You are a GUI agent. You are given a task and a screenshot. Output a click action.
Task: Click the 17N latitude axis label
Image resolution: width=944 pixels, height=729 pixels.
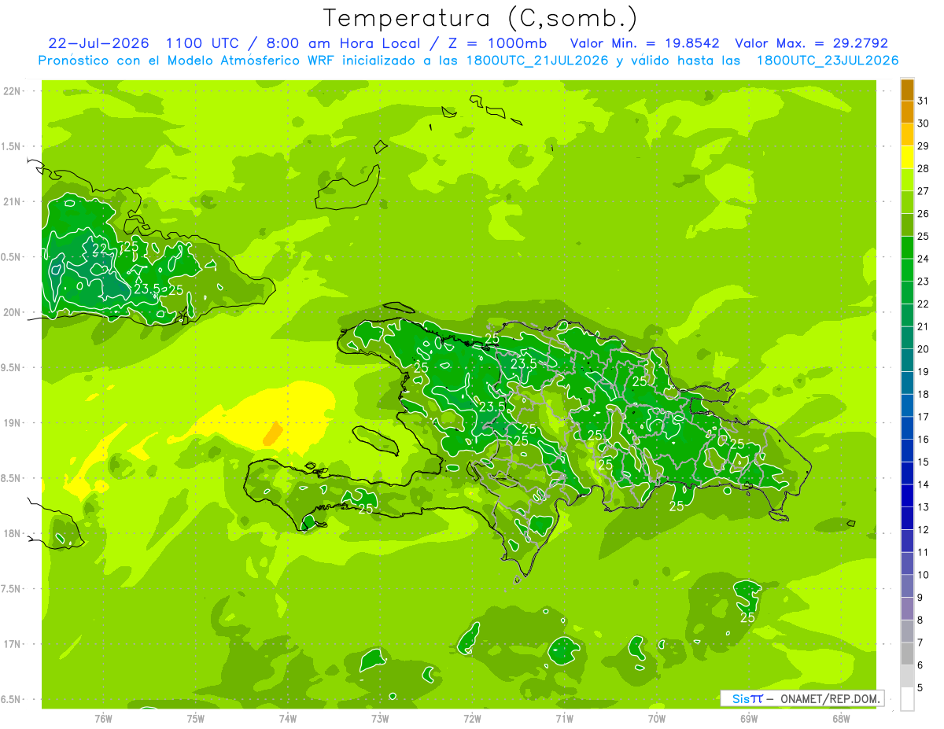13,644
